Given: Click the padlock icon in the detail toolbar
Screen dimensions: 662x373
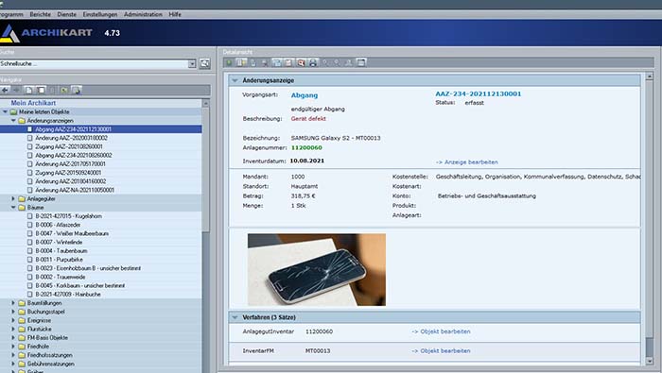Looking at the screenshot, I should (253, 63).
